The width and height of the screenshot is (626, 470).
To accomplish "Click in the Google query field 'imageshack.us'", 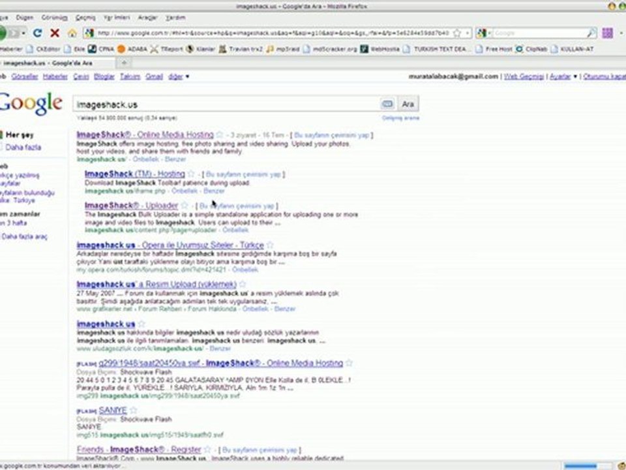I will [x=226, y=104].
